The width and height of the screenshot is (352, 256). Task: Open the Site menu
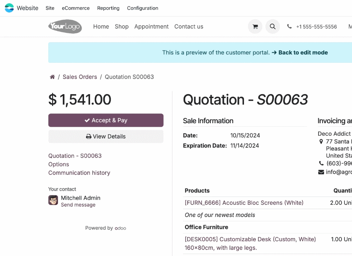[50, 8]
